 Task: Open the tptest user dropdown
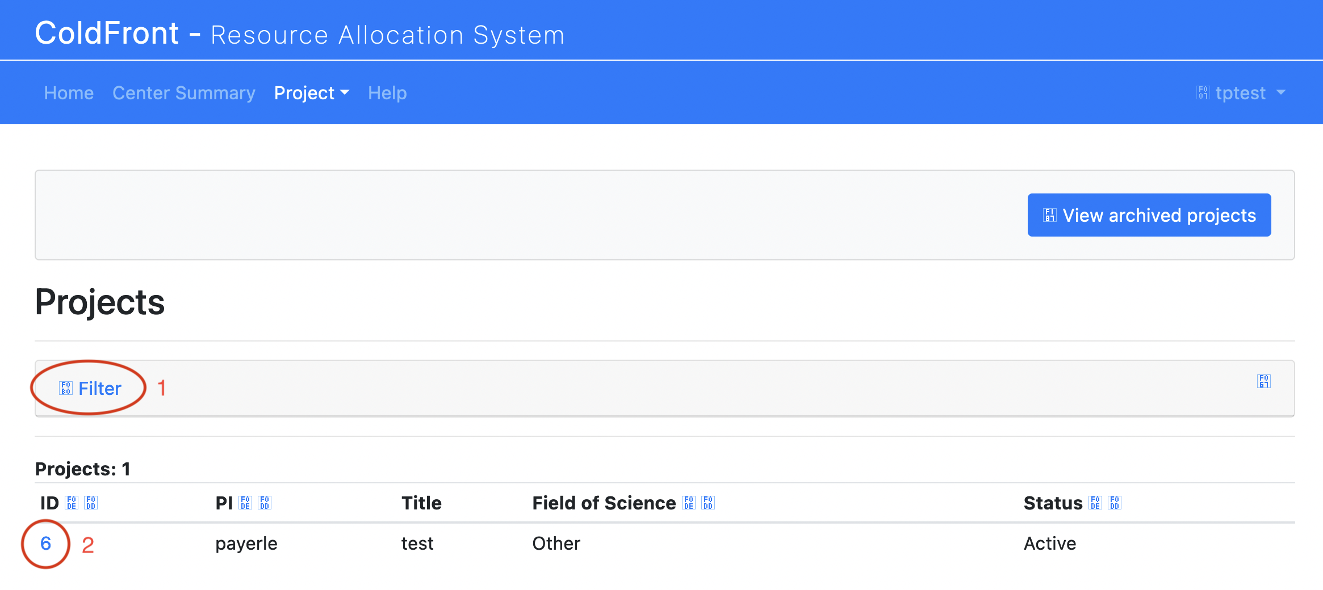coord(1241,92)
